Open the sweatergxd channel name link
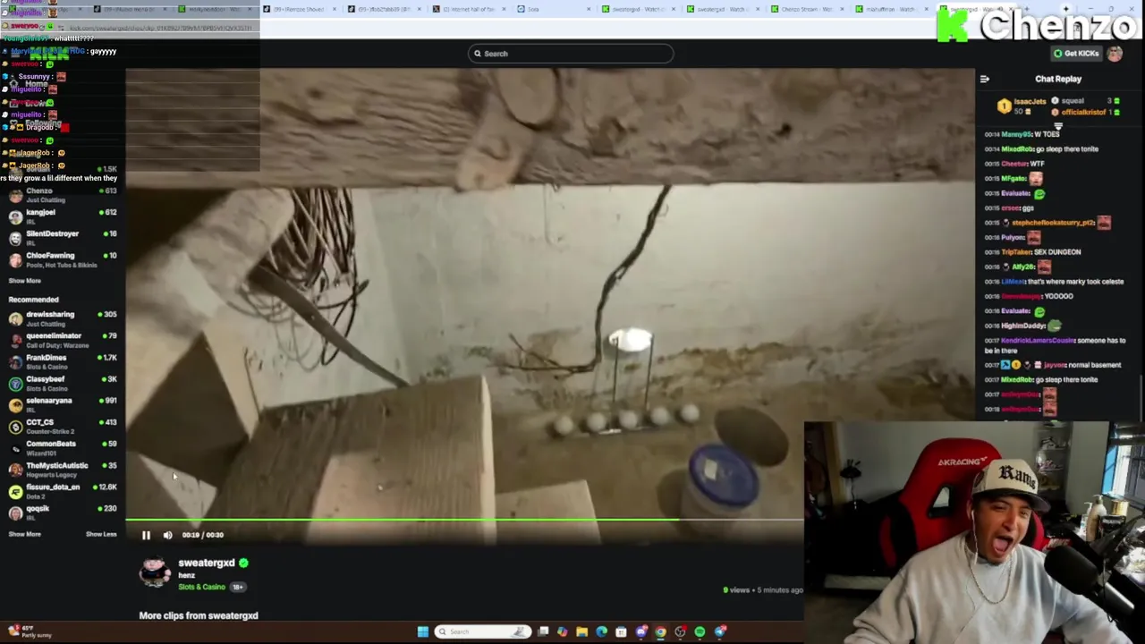The width and height of the screenshot is (1145, 644). 206,563
